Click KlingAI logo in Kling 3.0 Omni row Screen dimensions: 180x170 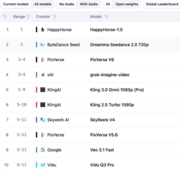[x=43, y=90]
